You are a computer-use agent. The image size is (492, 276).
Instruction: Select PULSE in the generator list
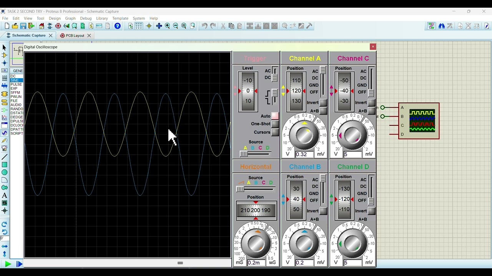16,84
